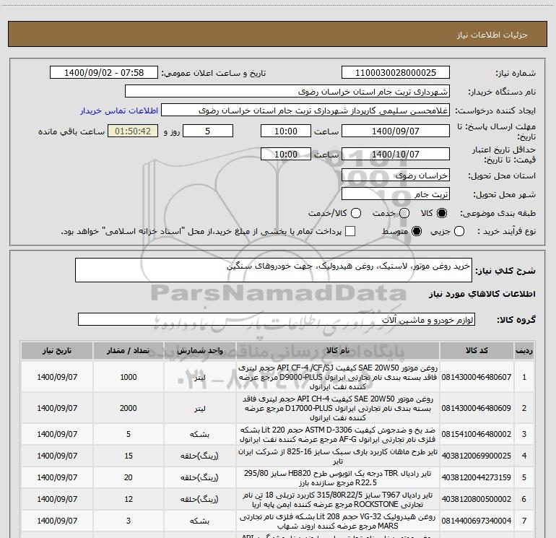Select the کالا radio button
The height and width of the screenshot is (538, 556).
442,213
